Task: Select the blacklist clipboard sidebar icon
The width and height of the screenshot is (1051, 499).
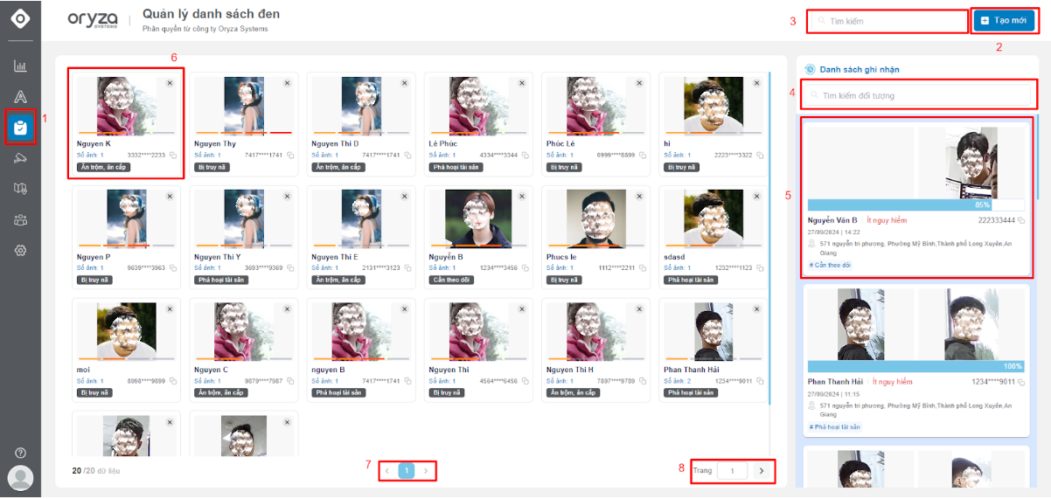Action: coord(20,128)
